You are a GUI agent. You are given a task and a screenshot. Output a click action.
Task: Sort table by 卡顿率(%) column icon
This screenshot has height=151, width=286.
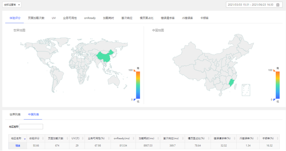(277, 138)
